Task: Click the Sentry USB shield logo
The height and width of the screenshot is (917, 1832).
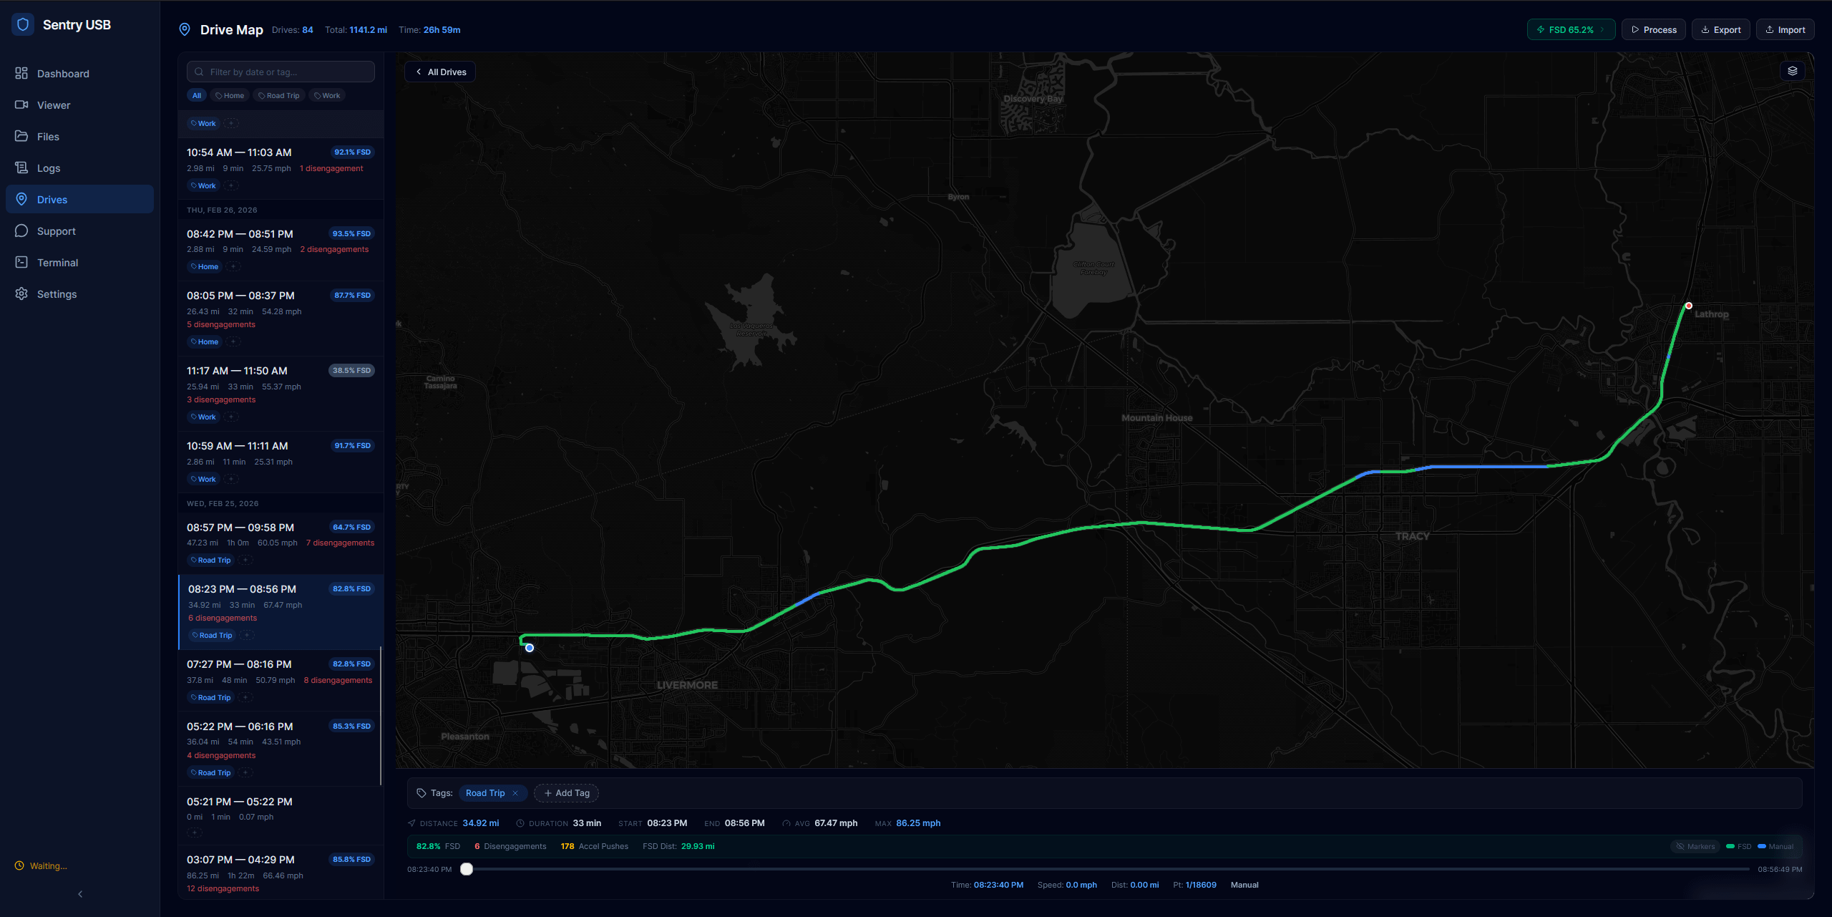Action: tap(23, 24)
